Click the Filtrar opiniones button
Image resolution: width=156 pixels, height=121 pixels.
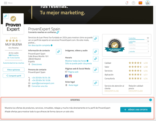[x=14, y=70]
